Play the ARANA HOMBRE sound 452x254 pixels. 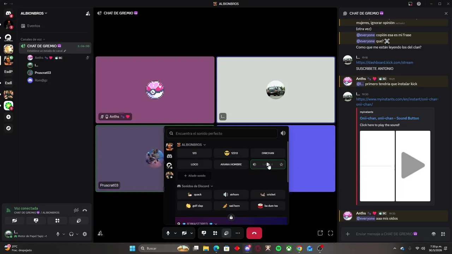[231, 164]
